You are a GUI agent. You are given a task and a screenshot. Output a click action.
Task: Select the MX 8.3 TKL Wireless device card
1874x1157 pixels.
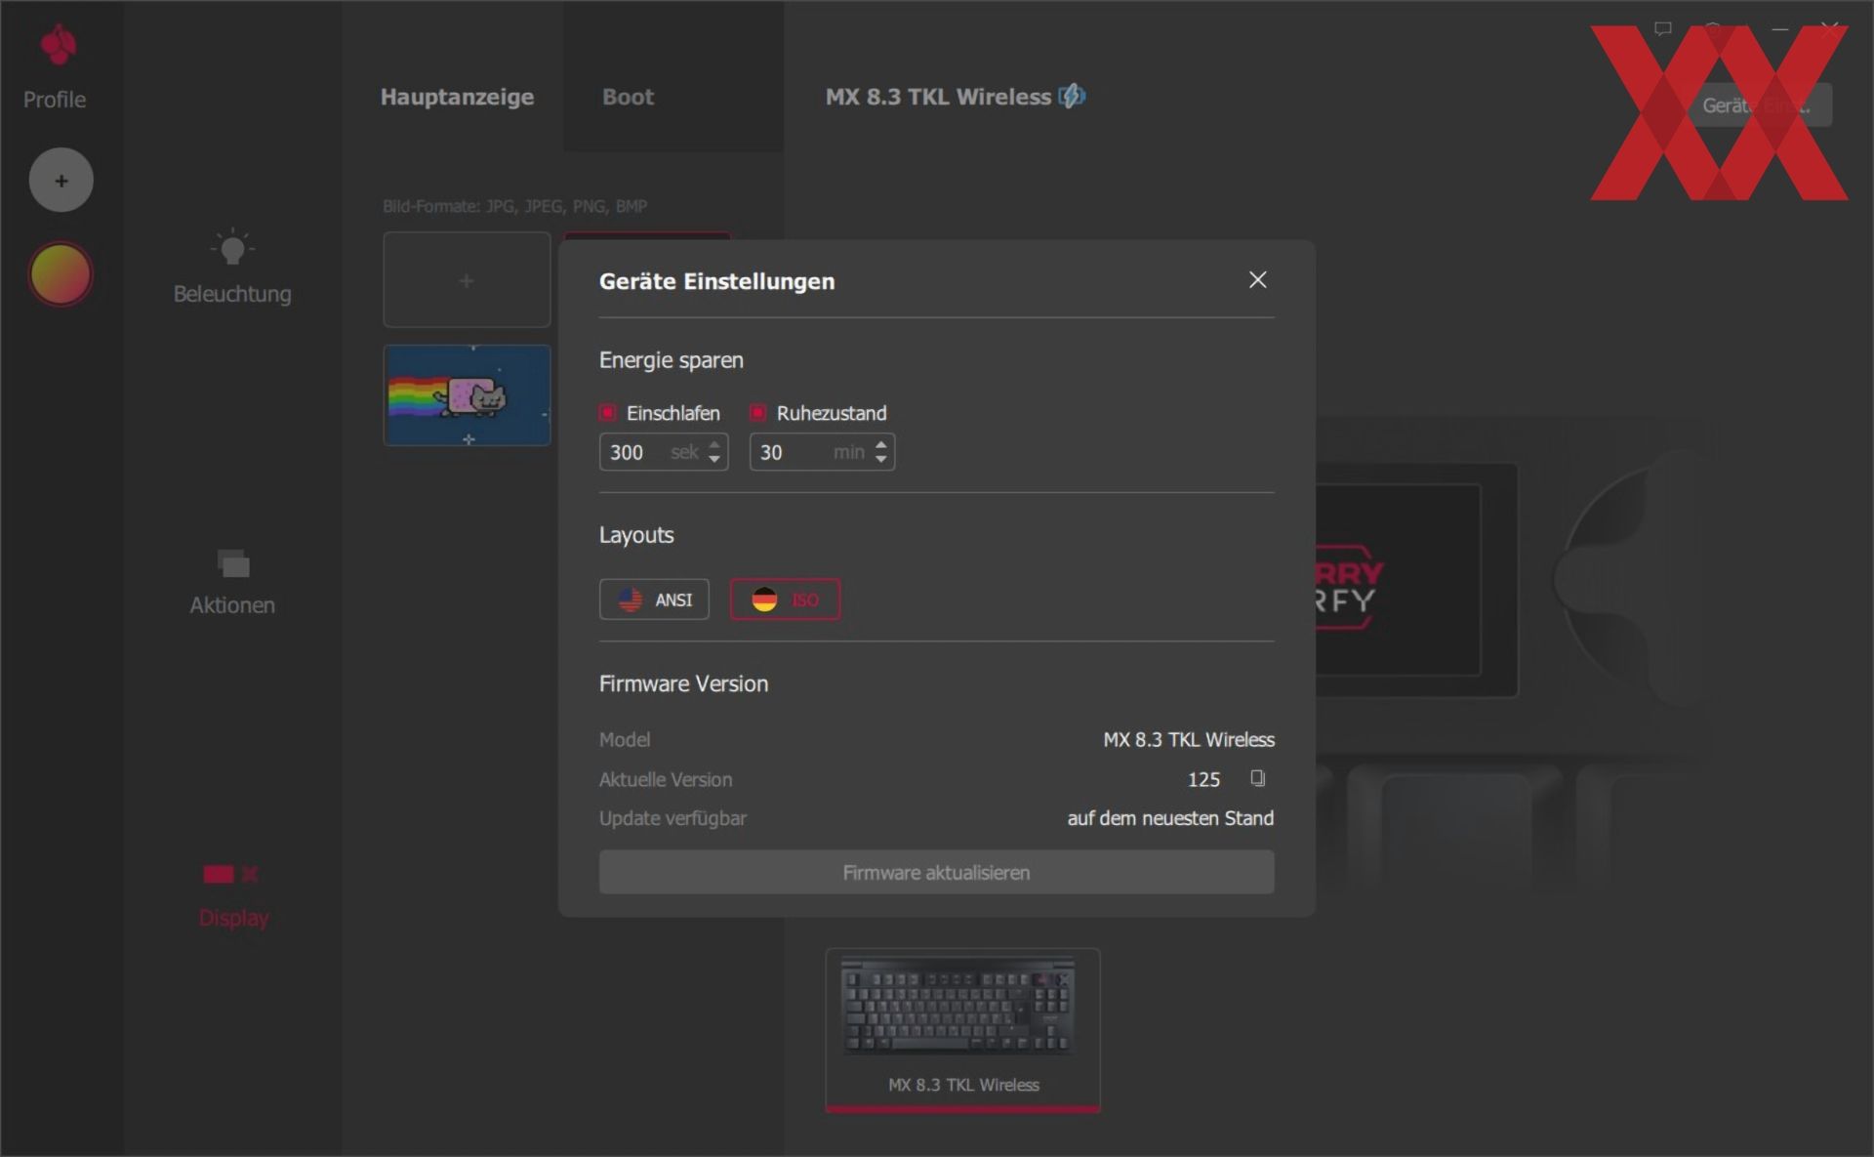click(962, 1029)
